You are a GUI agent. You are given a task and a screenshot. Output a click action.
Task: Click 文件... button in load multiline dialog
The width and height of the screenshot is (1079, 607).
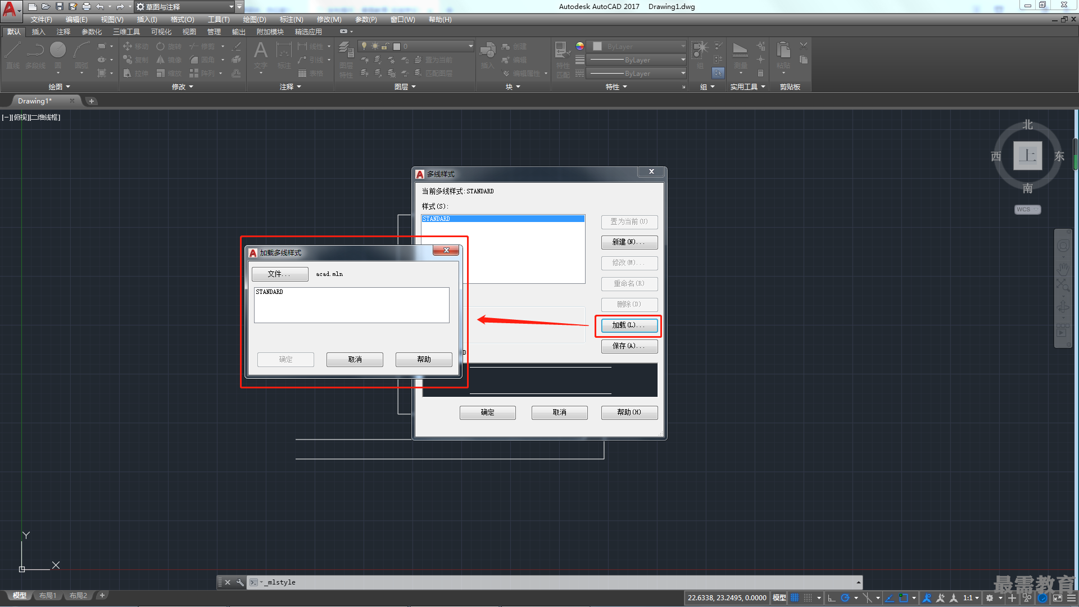click(280, 274)
